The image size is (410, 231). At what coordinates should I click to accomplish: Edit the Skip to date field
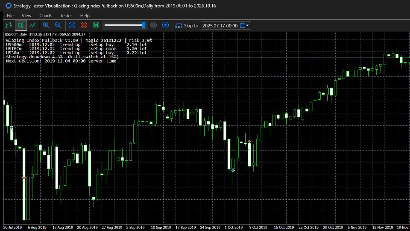(220, 26)
